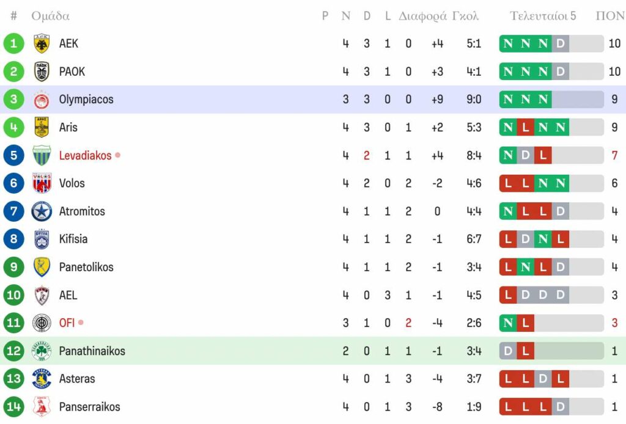Click the Aris yellow team badge
The height and width of the screenshot is (424, 626).
click(42, 127)
